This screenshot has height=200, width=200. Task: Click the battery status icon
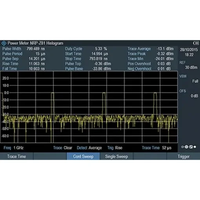click(196, 43)
